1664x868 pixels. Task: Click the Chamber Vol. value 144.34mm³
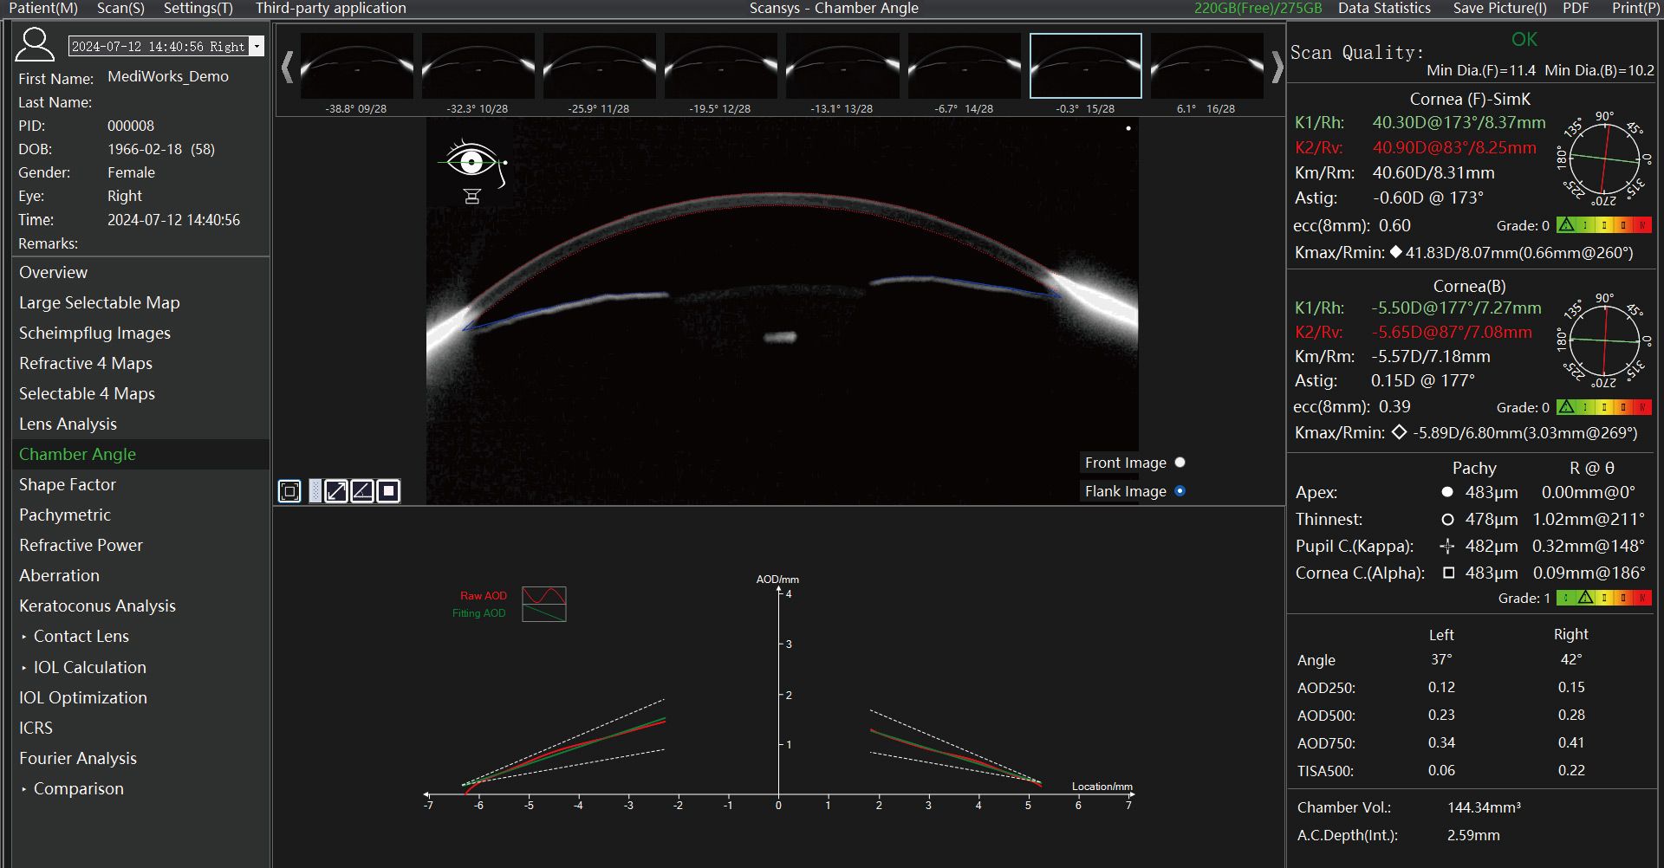[1484, 807]
